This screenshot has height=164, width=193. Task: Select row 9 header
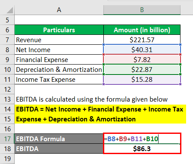[7, 59]
